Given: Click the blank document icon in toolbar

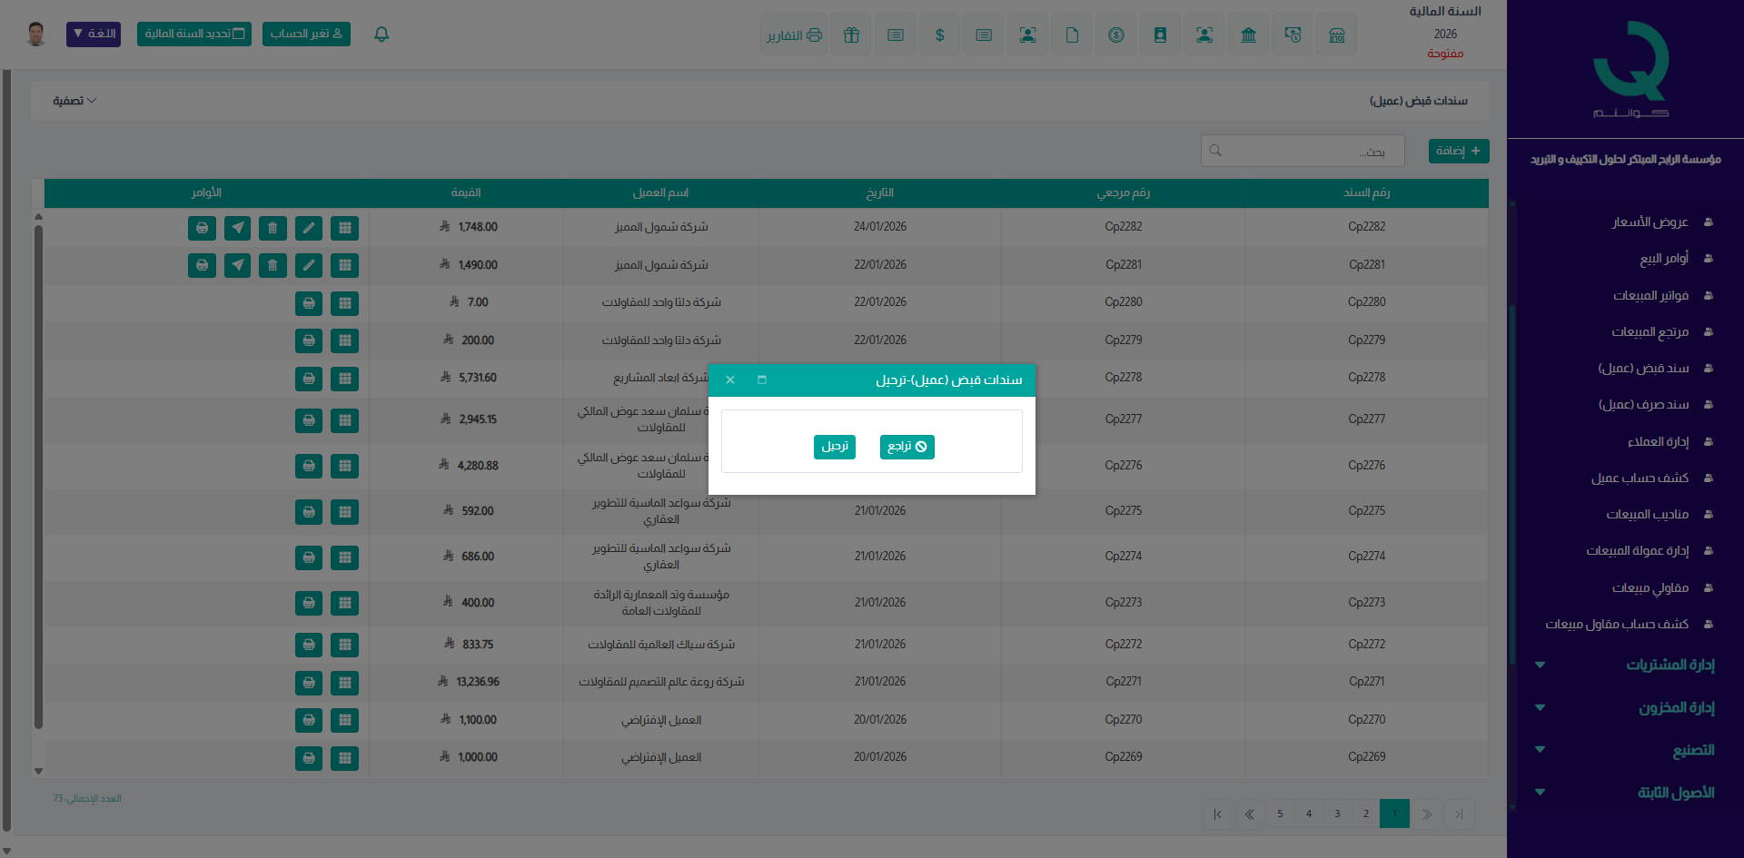Looking at the screenshot, I should 1072,35.
